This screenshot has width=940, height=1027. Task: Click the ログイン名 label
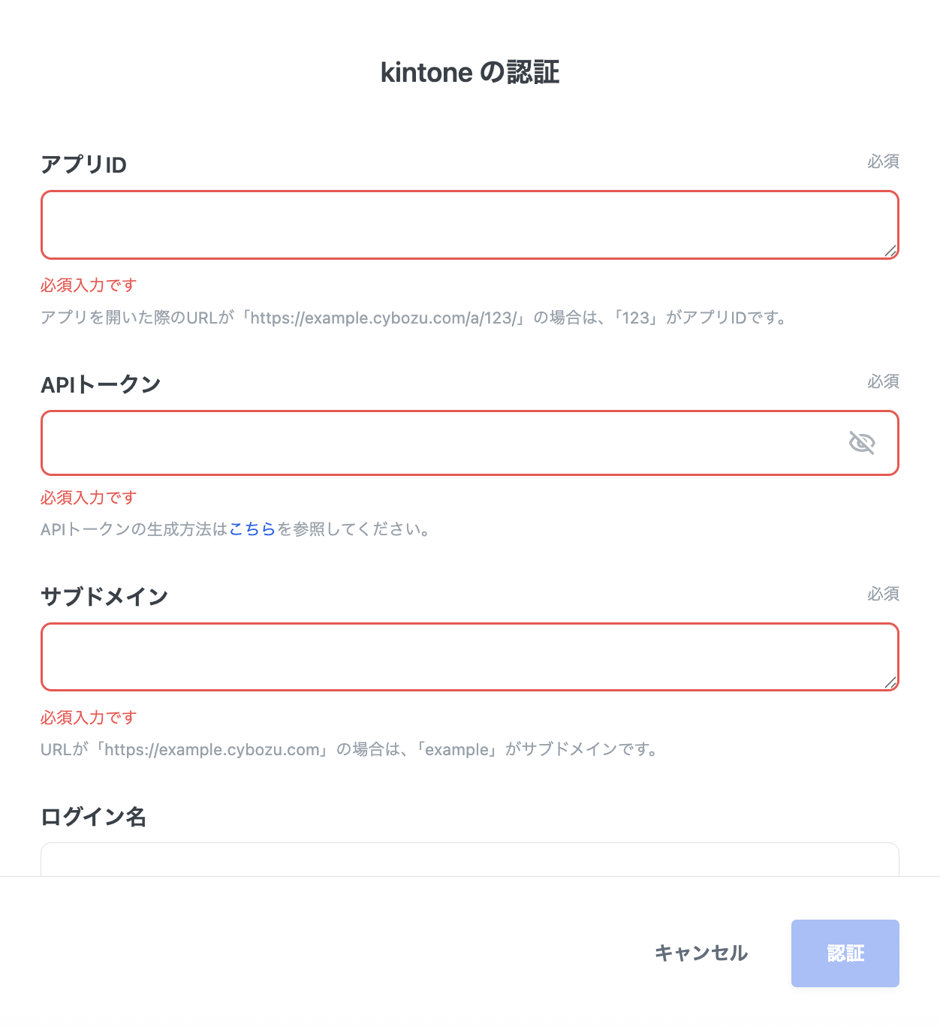point(93,817)
